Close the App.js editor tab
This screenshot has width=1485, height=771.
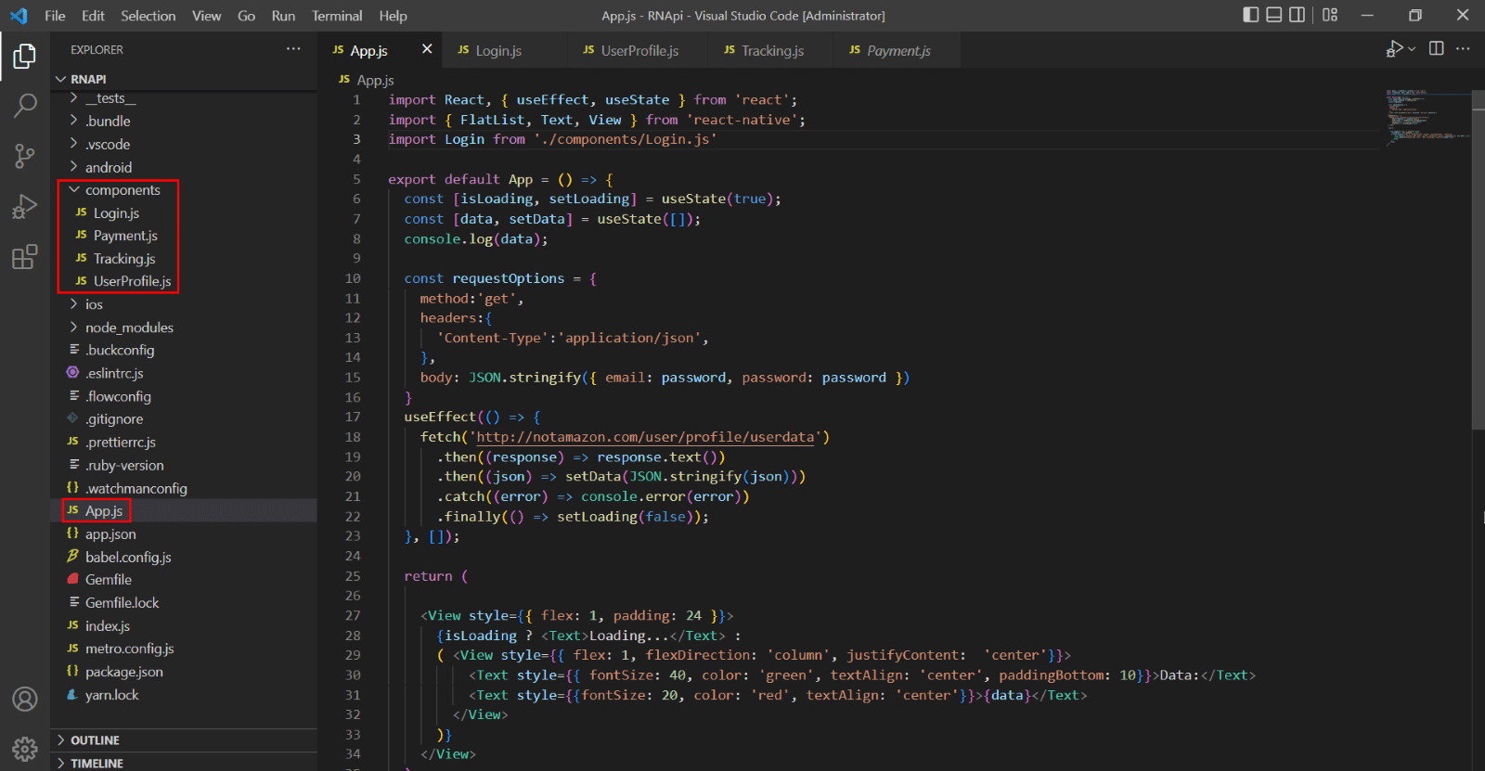[x=427, y=49]
